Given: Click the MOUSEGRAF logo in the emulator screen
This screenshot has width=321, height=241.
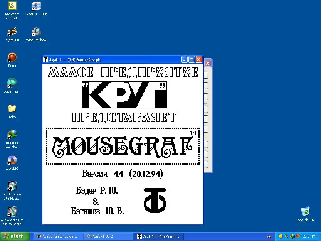Looking at the screenshot, I should [123, 146].
